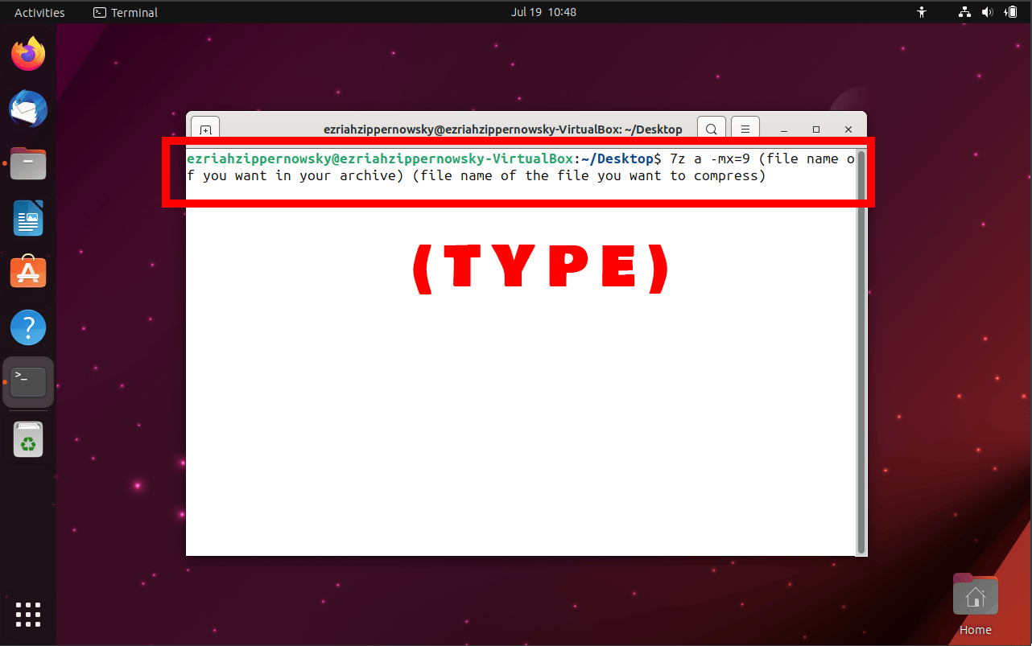The width and height of the screenshot is (1032, 646).
Task: Select the running Terminal in the dock
Action: coord(28,381)
